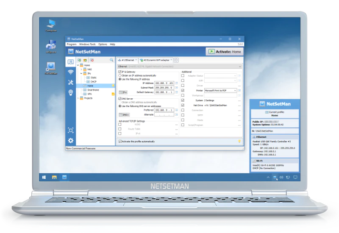Open System settings ellipsis button
The height and width of the screenshot is (233, 339).
pos(239,100)
